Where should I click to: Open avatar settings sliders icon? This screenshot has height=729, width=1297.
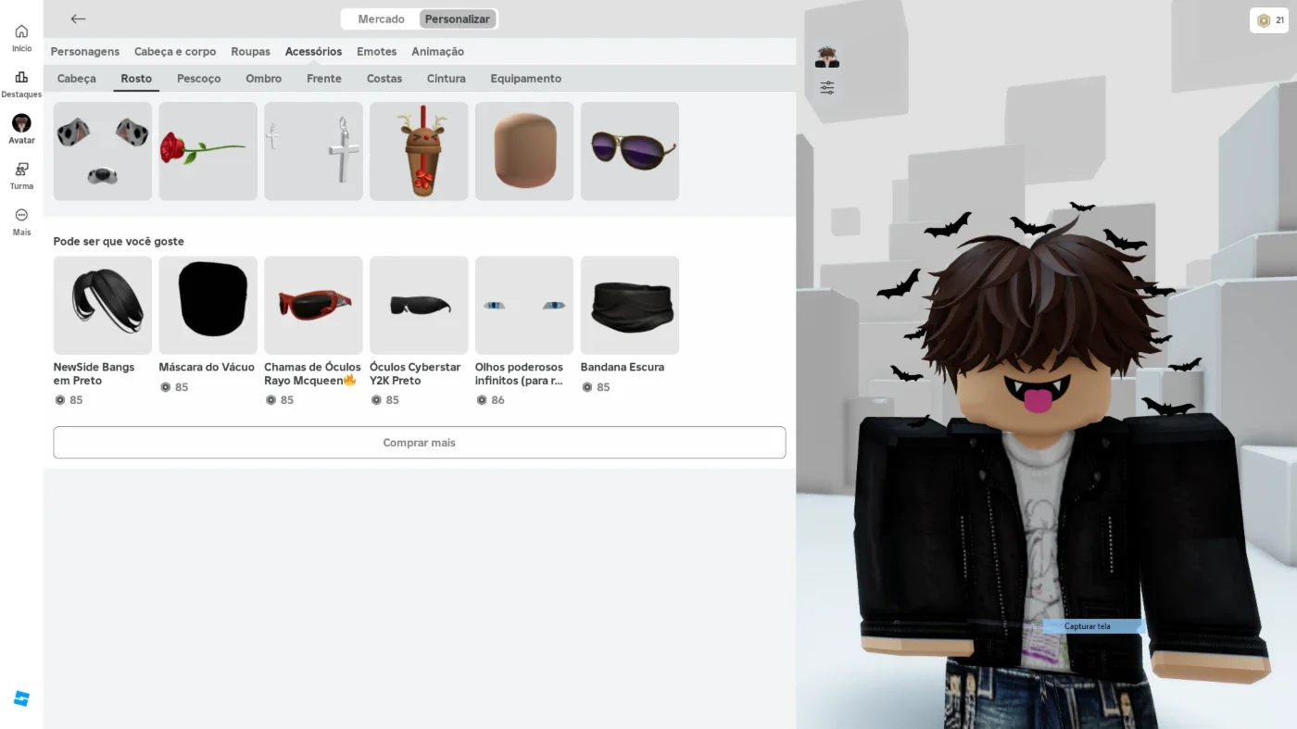click(827, 88)
